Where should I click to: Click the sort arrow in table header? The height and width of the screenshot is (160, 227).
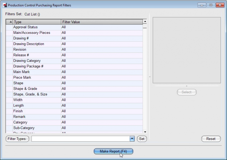[x=11, y=22]
